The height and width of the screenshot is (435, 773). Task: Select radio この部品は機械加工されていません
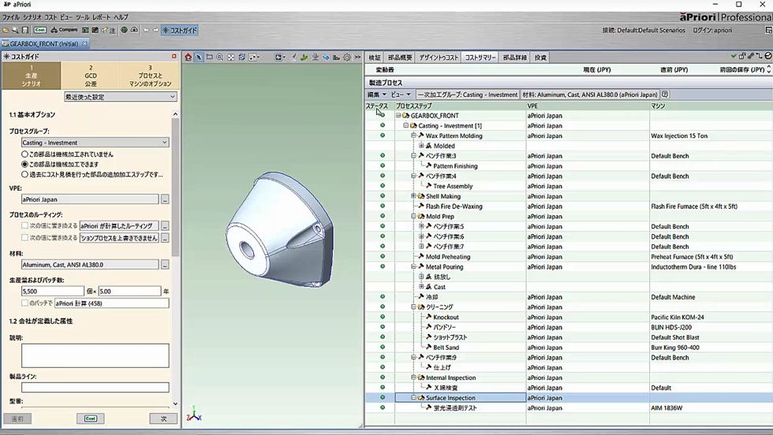[24, 154]
